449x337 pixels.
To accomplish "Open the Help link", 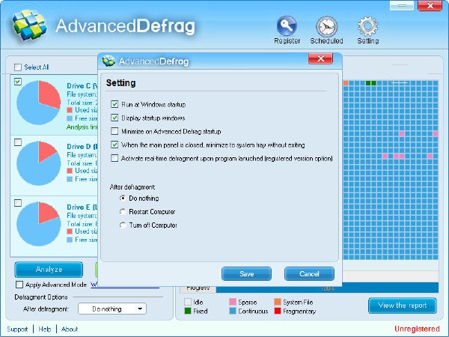I will click(45, 329).
